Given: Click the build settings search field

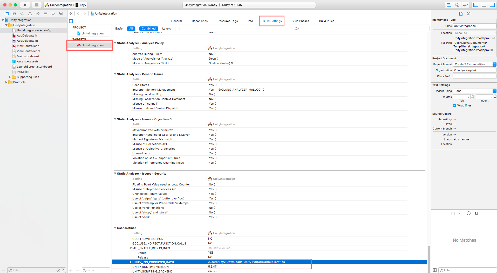Looking at the screenshot, I should coord(361,28).
